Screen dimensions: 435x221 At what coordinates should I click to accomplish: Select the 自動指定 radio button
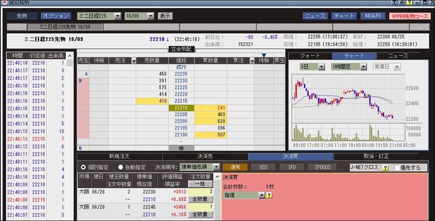coord(120,167)
